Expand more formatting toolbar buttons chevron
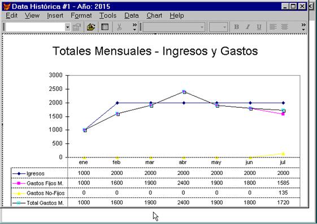Image resolution: width=317 pixels, height=224 pixels. [x=303, y=27]
